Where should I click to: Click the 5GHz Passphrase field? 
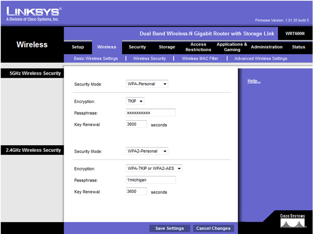151,113
